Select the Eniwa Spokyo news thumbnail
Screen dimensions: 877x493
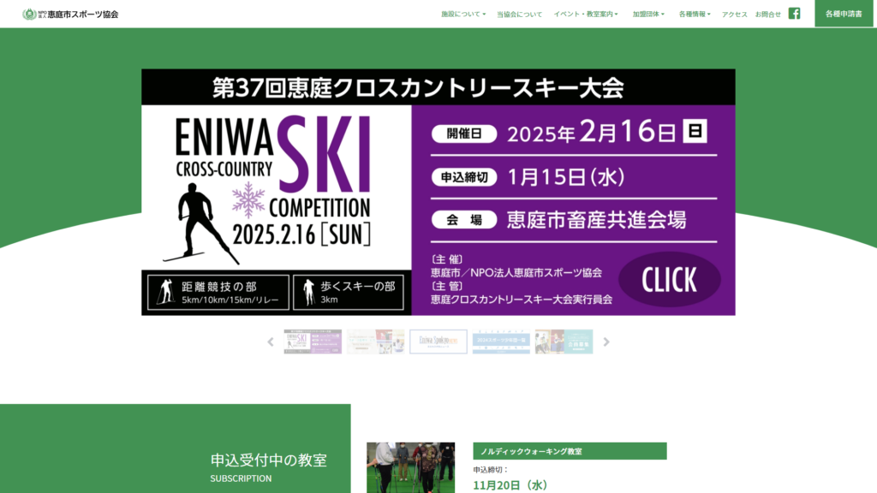pos(438,342)
